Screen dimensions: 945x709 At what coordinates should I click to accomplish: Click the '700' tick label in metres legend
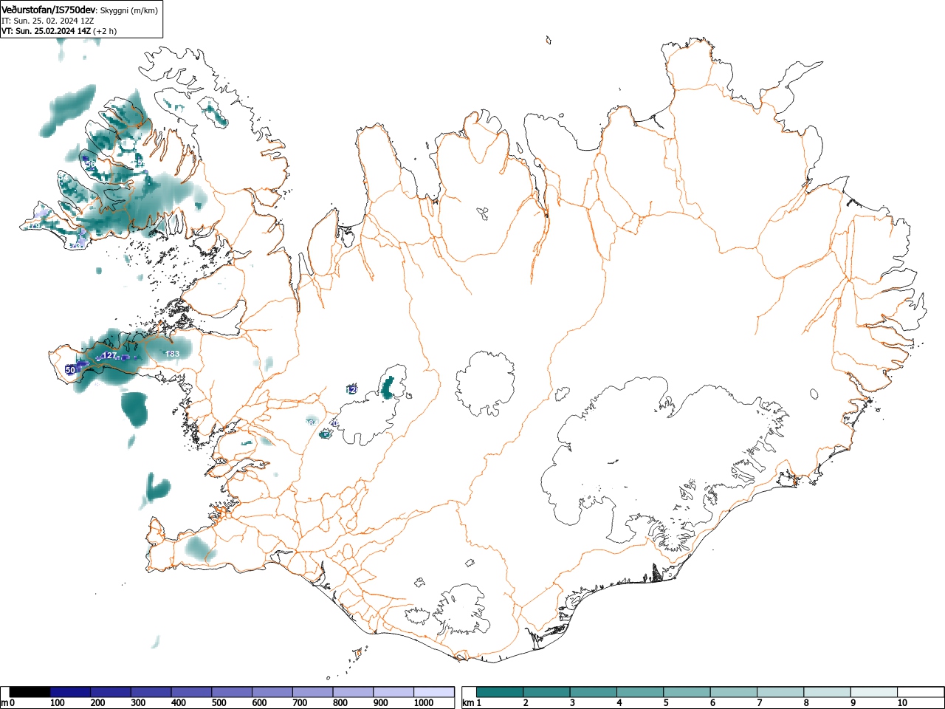[300, 703]
